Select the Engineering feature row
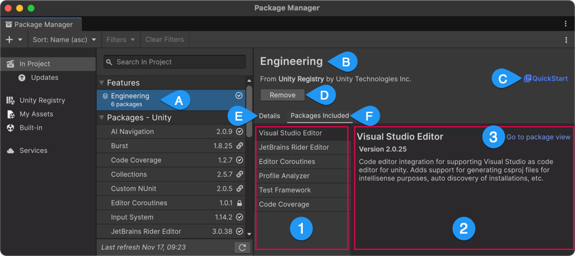Viewport: 575px width, 256px height. click(x=171, y=100)
